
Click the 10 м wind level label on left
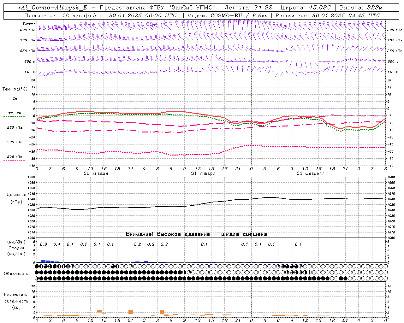click(30, 72)
